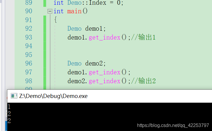The width and height of the screenshot is (212, 131).
Task: Click 'Demo::Index = 0;' on line 89
Action: (95, 3)
